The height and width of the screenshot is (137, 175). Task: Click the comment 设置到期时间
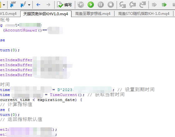click(140, 89)
